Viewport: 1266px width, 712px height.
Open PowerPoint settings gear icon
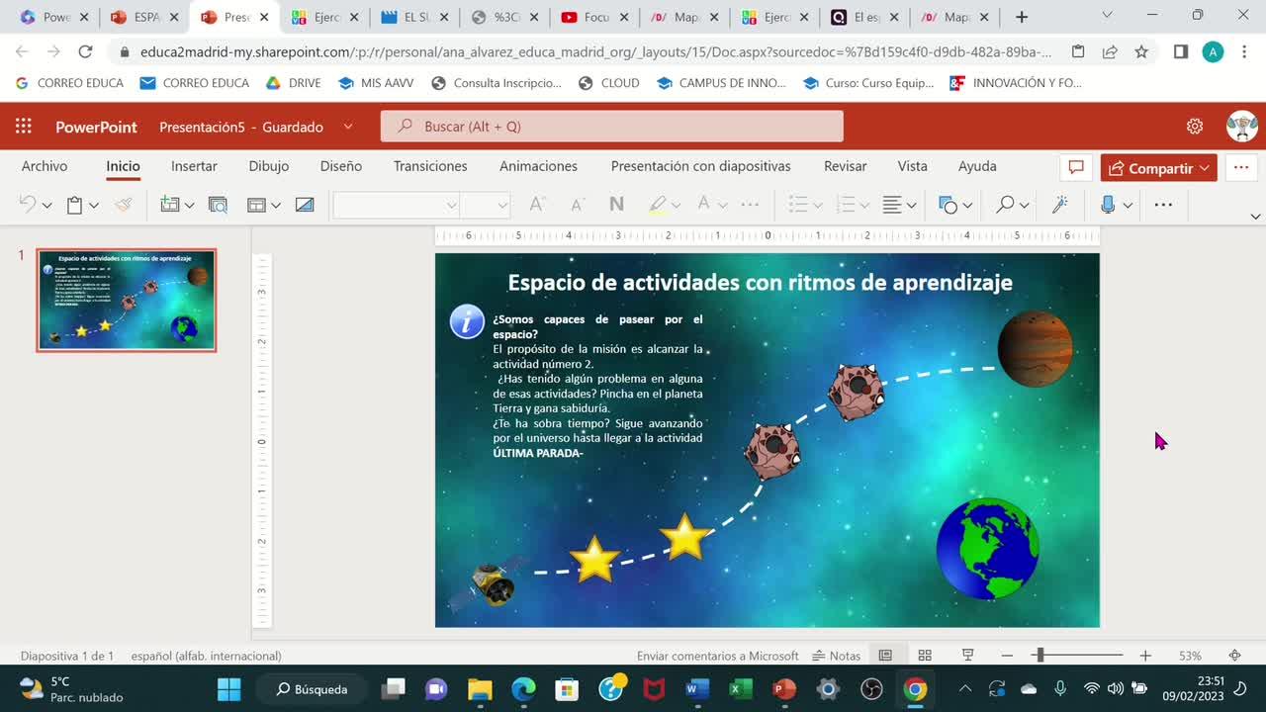pos(1195,127)
